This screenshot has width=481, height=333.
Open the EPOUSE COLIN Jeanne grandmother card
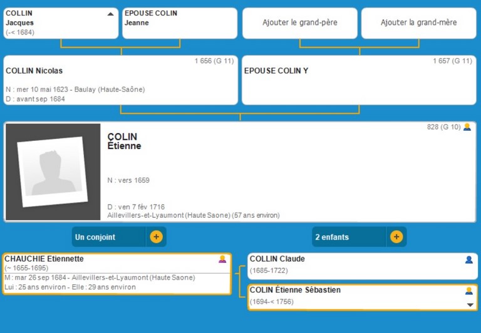point(179,23)
